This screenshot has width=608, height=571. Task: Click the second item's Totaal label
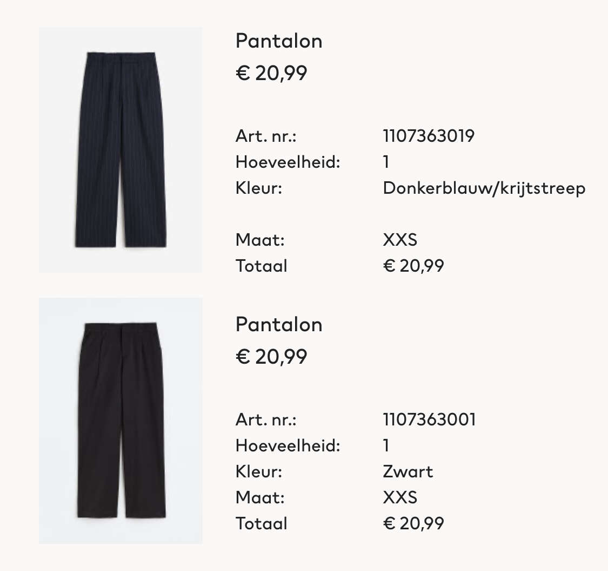(x=262, y=523)
